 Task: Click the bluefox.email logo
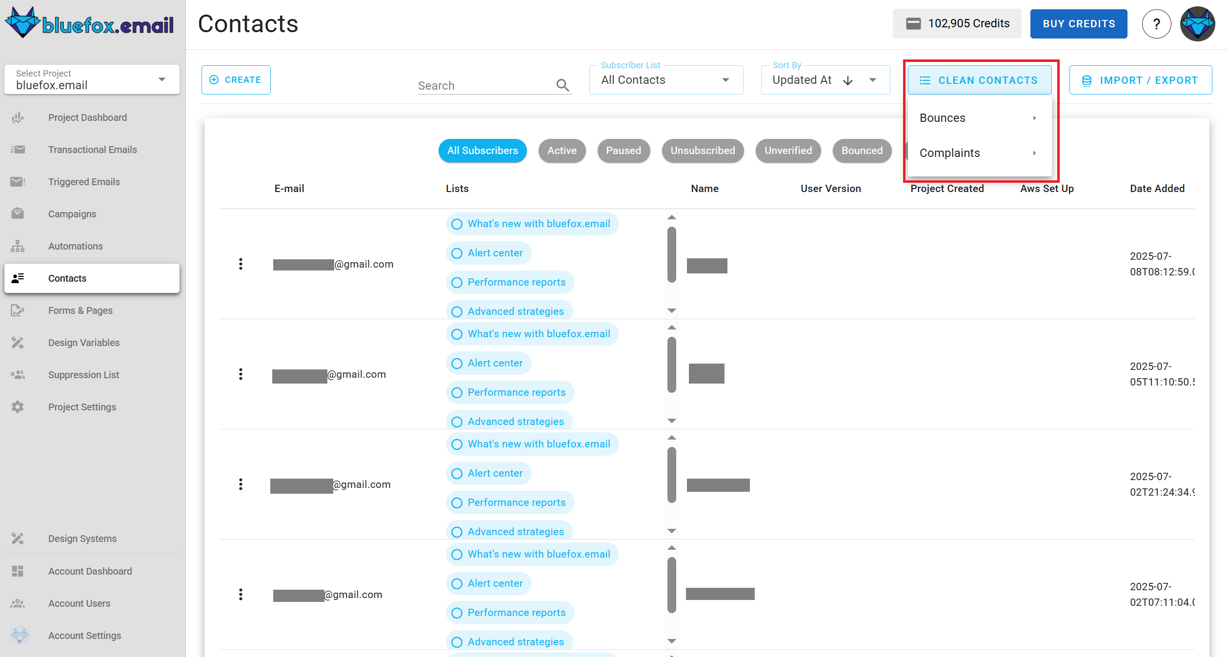point(90,23)
